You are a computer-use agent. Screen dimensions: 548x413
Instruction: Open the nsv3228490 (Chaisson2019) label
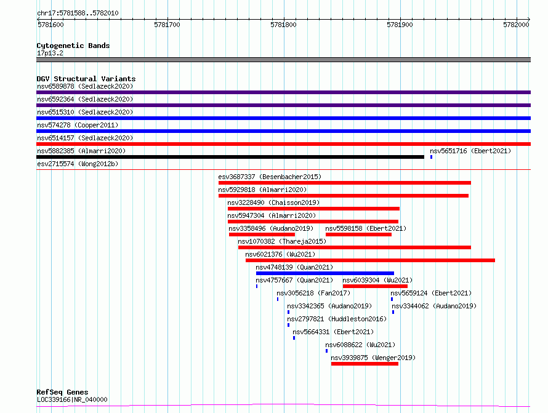point(273,202)
